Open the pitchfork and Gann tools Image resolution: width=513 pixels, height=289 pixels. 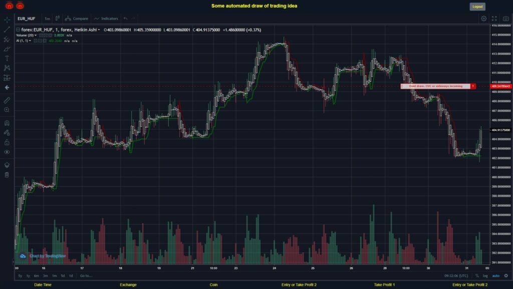pos(7,39)
